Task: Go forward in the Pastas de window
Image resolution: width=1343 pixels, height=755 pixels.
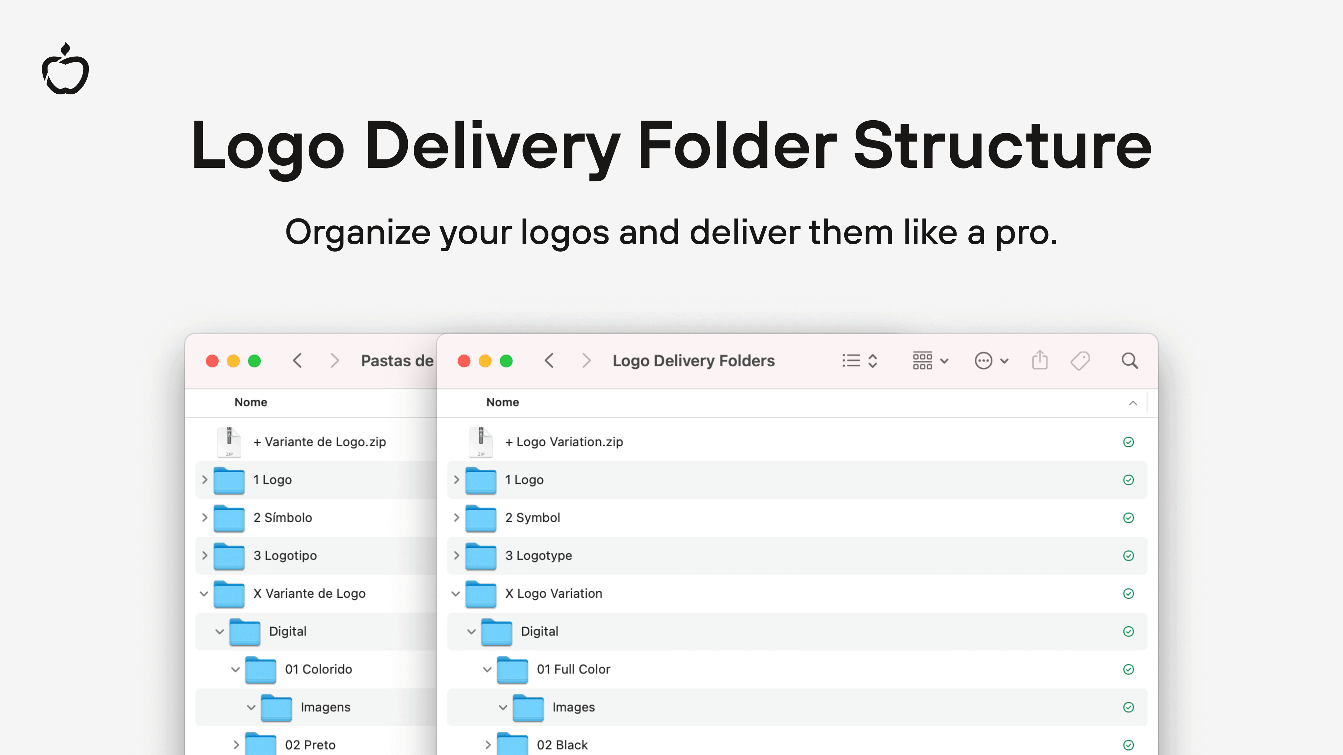Action: [x=335, y=361]
